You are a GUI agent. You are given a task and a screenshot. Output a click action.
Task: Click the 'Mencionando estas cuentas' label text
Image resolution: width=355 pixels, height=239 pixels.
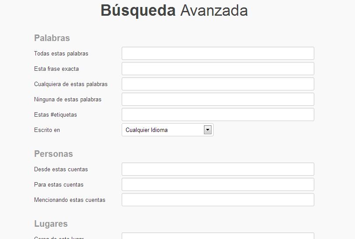[70, 200]
